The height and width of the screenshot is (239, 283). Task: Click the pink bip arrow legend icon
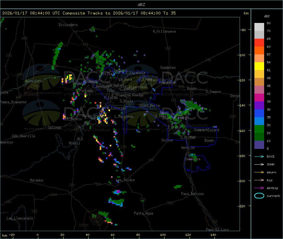coord(259,180)
